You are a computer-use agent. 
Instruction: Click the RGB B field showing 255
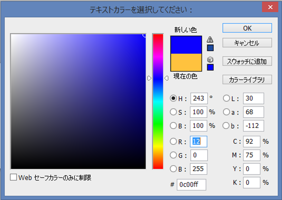click(198, 169)
